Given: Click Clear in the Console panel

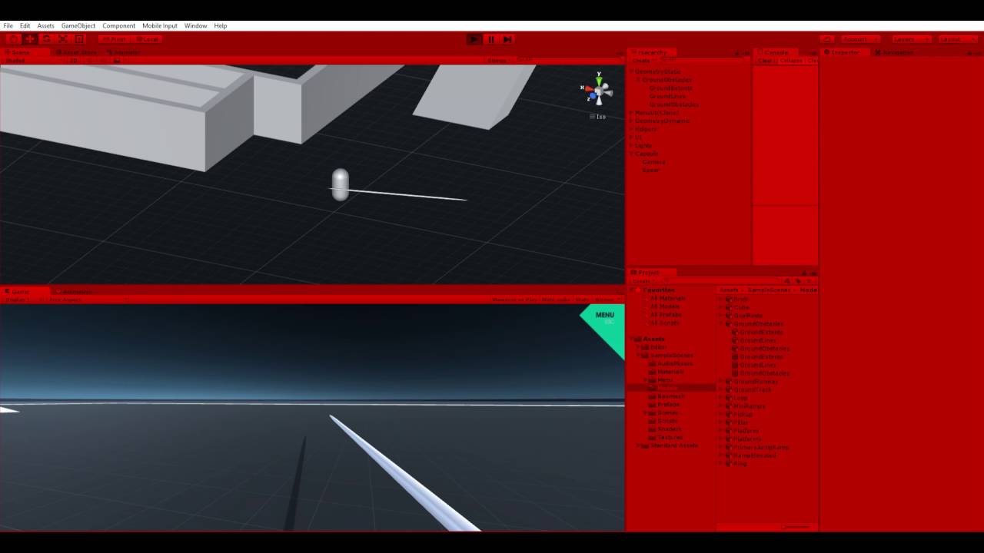Looking at the screenshot, I should (x=765, y=61).
